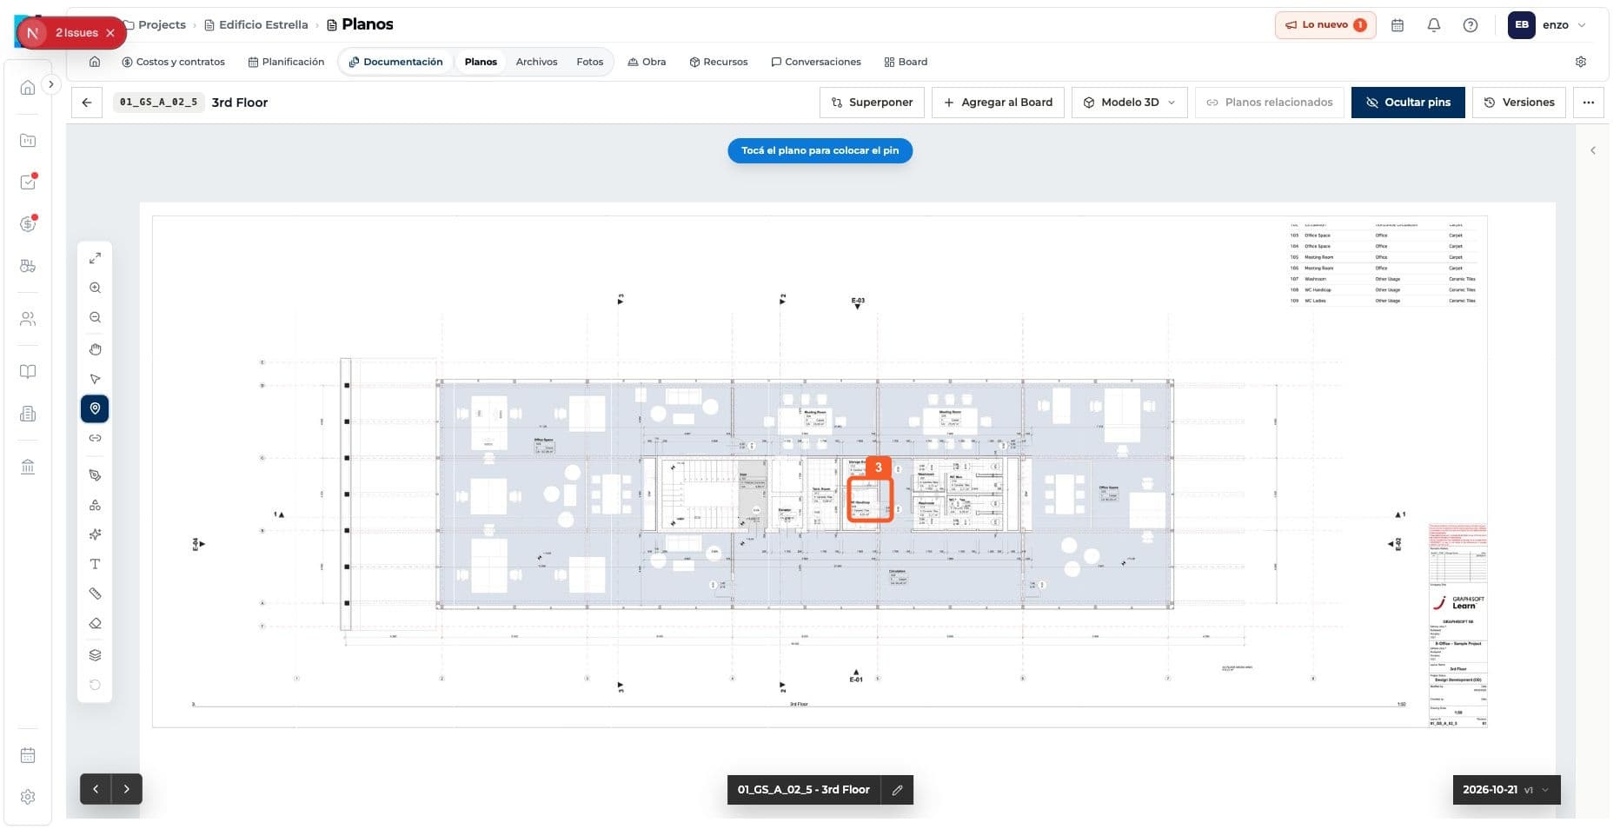
Task: Open the layers tool
Action: coord(95,655)
